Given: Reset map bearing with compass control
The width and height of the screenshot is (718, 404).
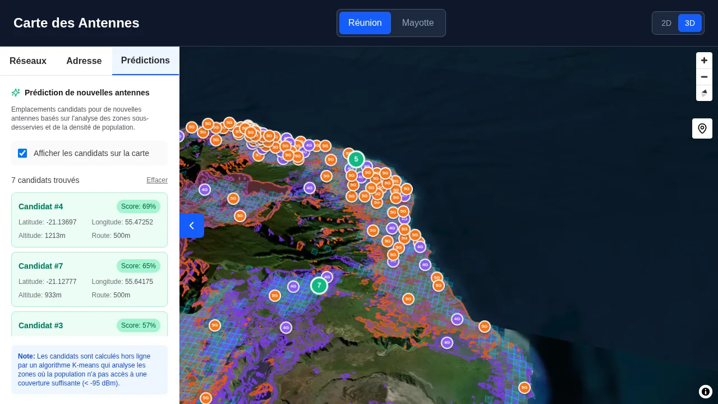Looking at the screenshot, I should point(704,93).
